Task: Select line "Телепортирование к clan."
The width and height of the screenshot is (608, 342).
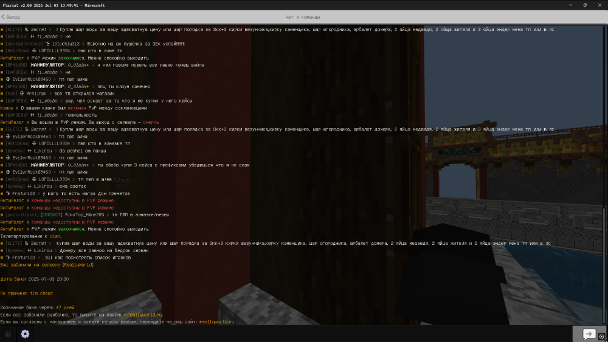Action: tap(31, 236)
